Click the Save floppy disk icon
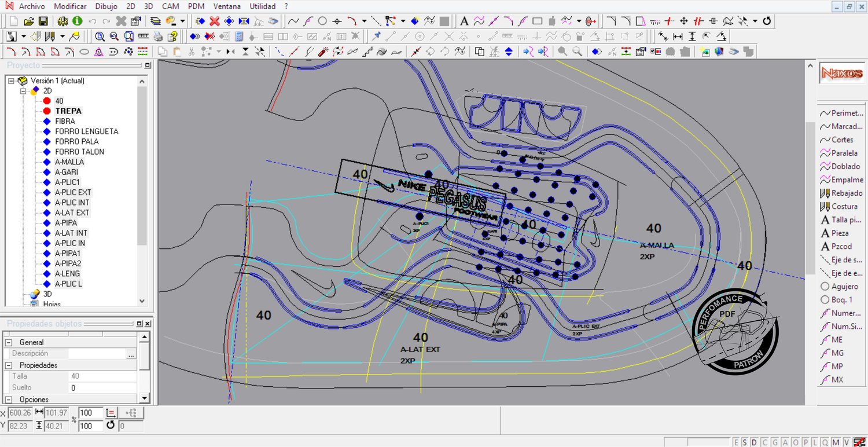Image resolution: width=868 pixels, height=447 pixels. click(x=43, y=21)
